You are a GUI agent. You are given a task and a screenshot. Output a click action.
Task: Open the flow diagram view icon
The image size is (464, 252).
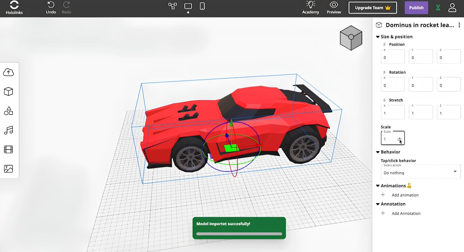click(x=172, y=6)
